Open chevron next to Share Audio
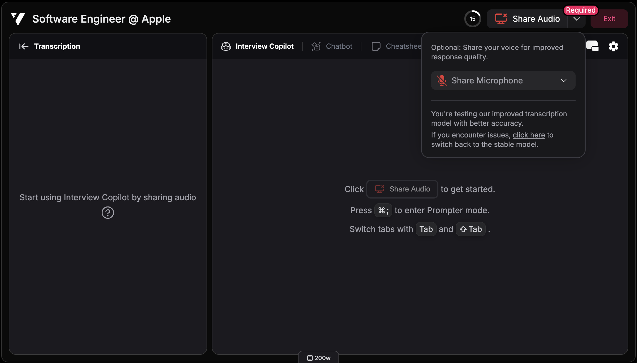The width and height of the screenshot is (637, 363). click(x=576, y=19)
